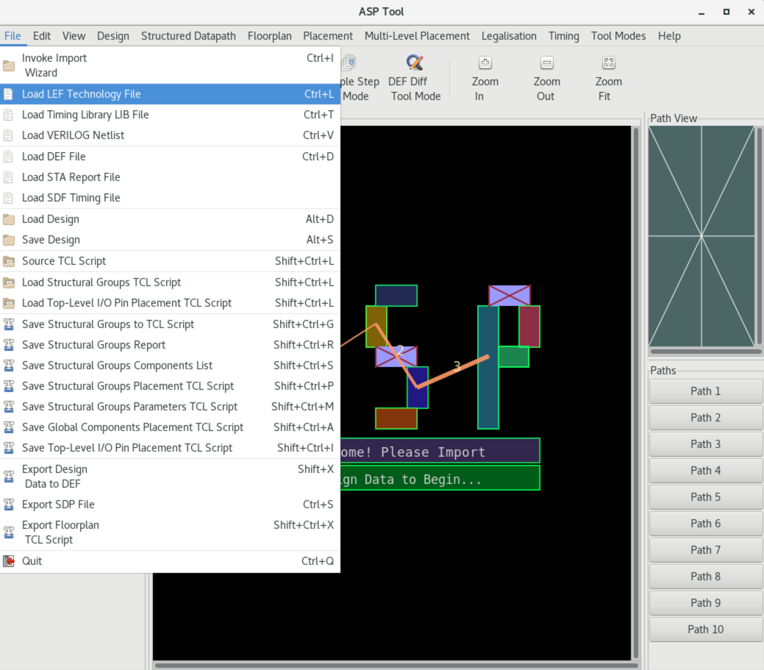The width and height of the screenshot is (764, 670).
Task: Click the folder icon beside Load Design
Action: click(x=8, y=219)
